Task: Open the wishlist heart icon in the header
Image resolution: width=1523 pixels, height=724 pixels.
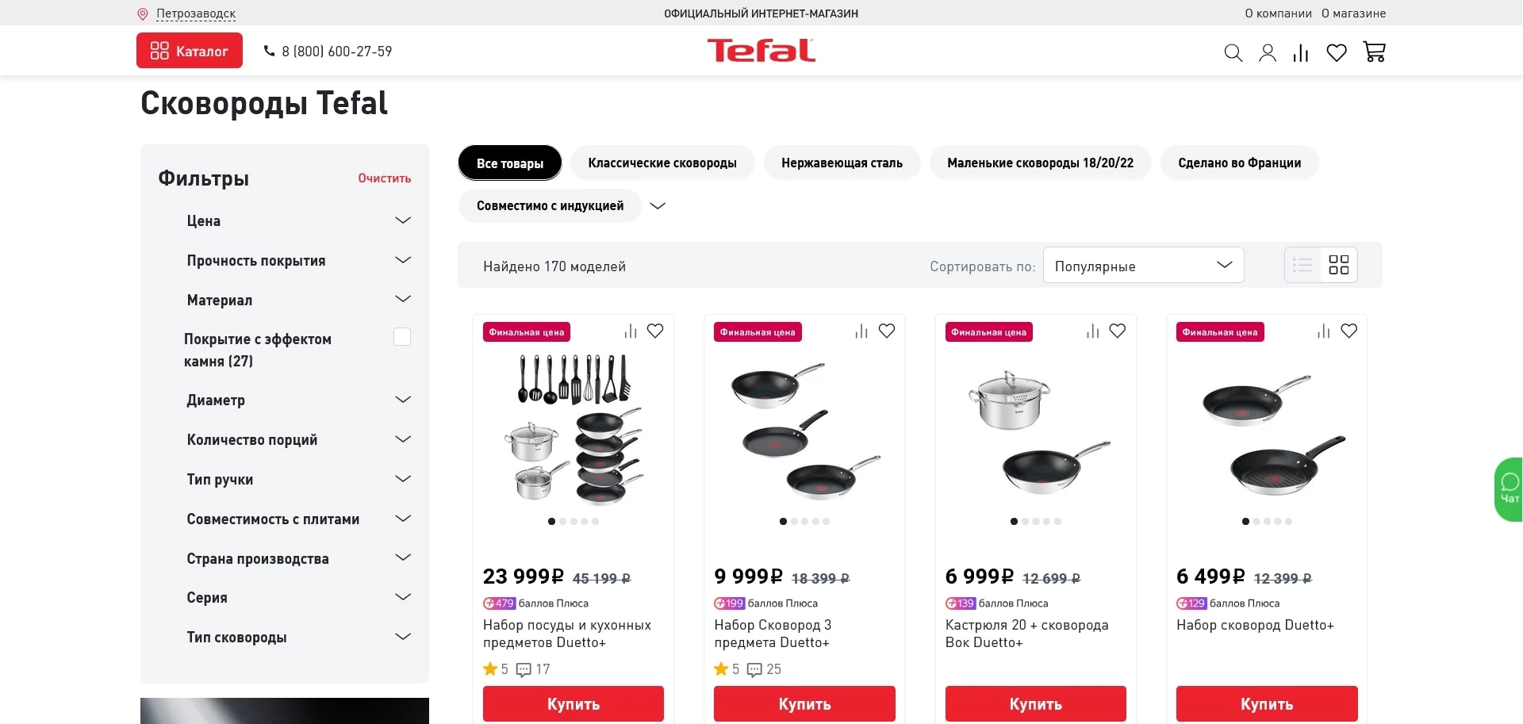Action: (1337, 52)
